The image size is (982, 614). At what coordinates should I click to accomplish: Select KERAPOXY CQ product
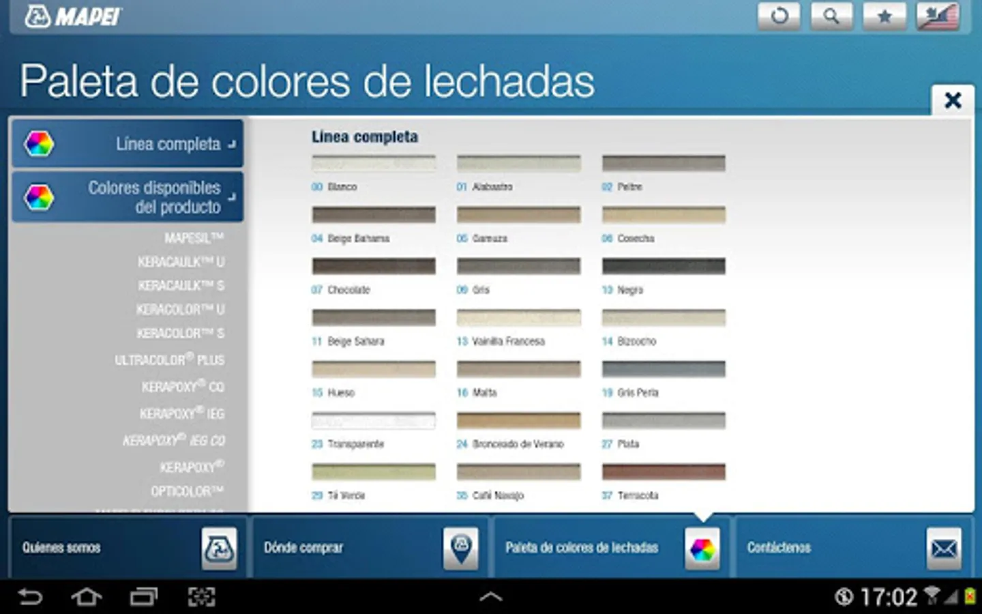(x=183, y=387)
